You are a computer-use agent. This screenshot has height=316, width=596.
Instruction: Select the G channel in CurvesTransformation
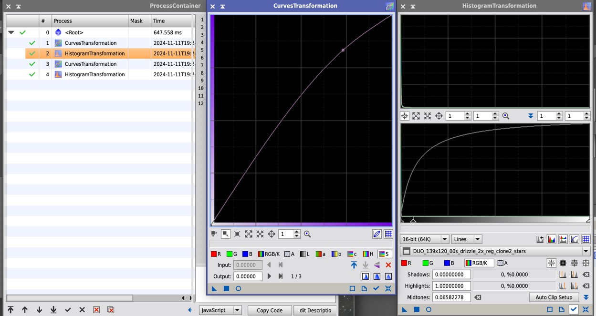coord(232,254)
